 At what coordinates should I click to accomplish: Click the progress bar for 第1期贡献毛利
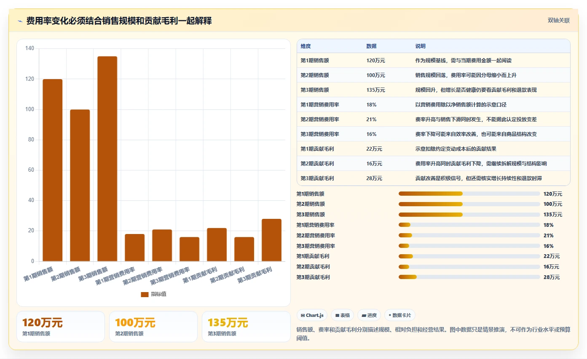(x=469, y=256)
